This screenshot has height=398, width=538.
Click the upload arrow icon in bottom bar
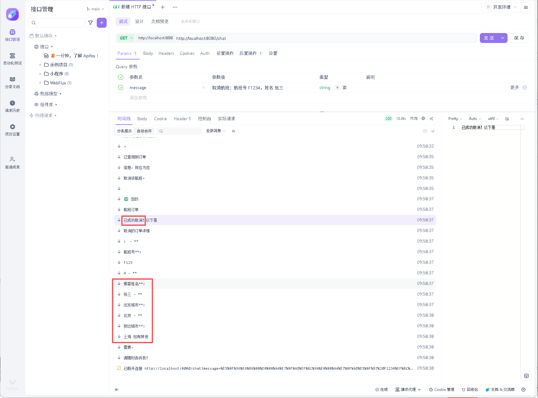523,390
